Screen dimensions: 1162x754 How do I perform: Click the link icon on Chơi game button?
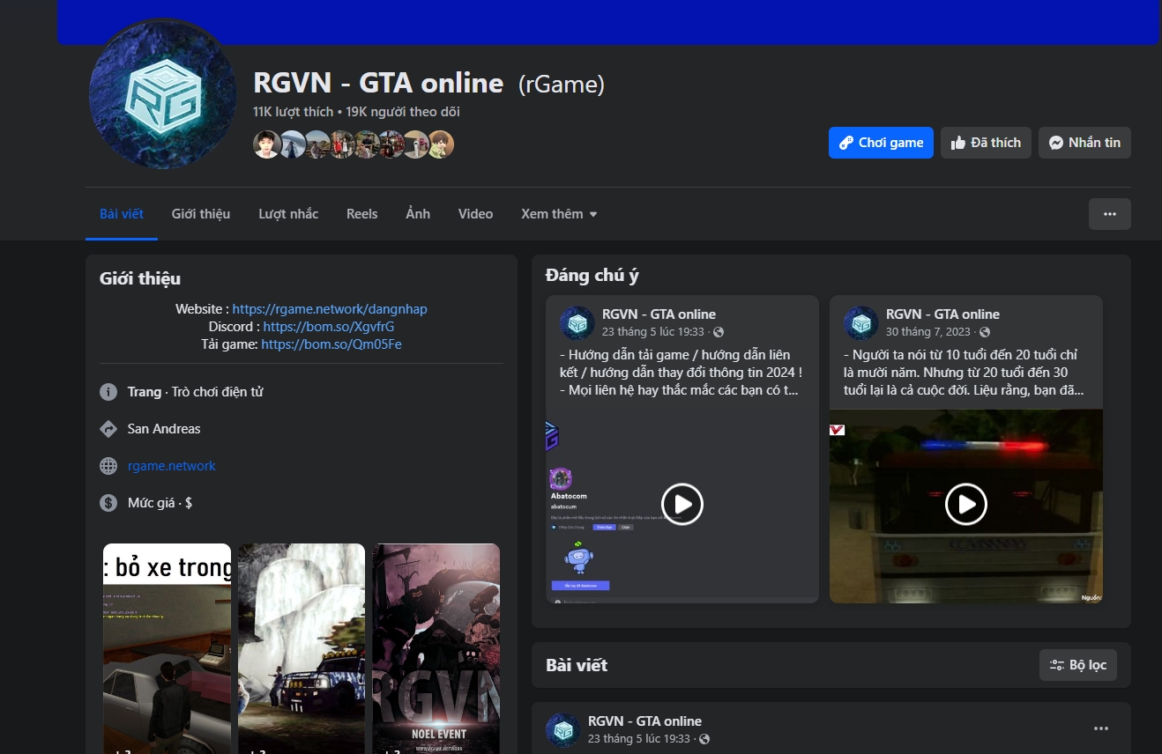[845, 143]
